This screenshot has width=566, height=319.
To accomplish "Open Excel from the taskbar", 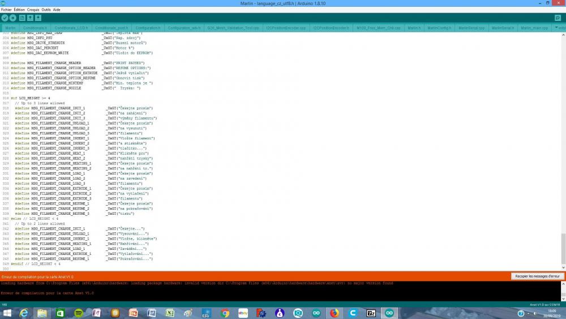I will point(170,313).
